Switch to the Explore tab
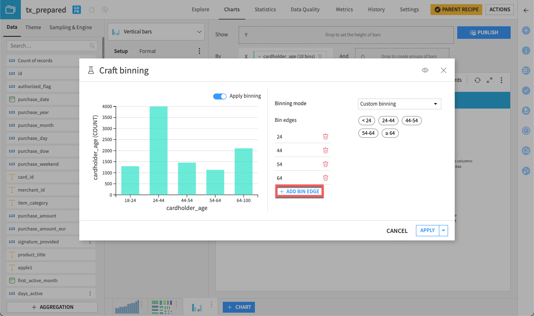 [200, 9]
